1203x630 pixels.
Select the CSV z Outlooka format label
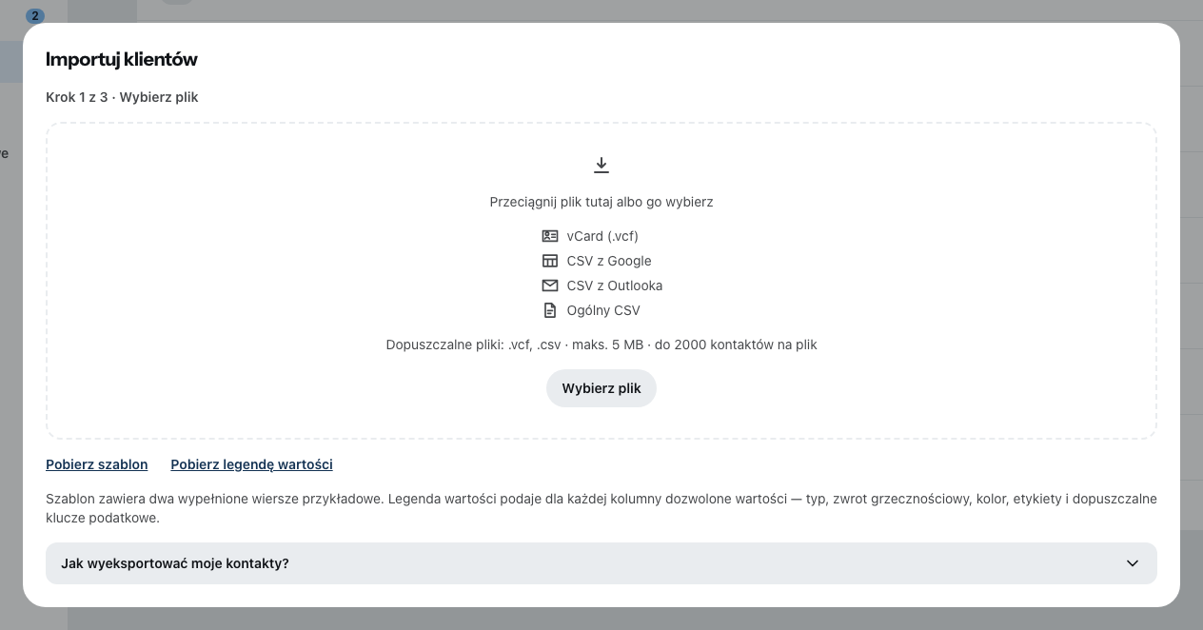coord(615,285)
